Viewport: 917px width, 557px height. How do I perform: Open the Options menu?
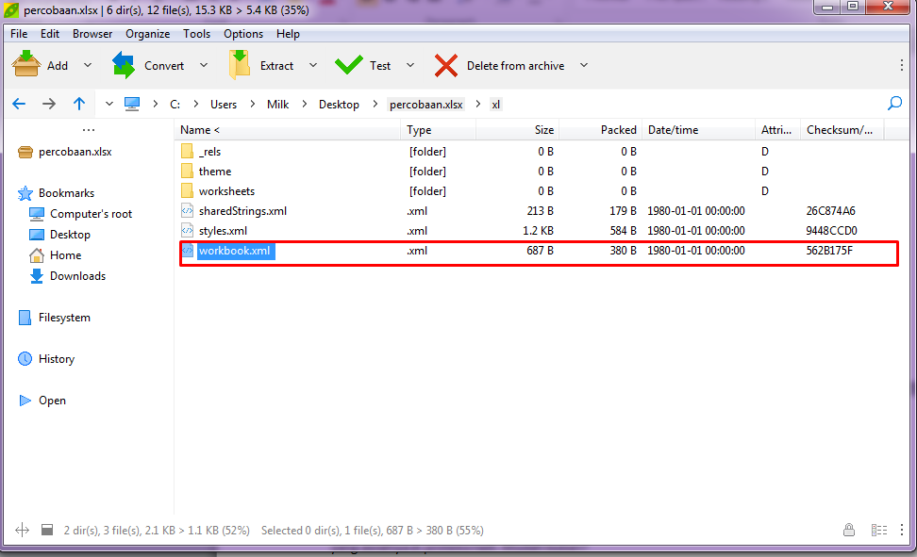242,33
